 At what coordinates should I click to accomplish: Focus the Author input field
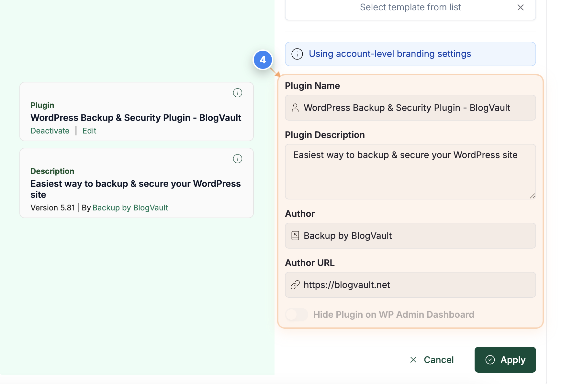coord(410,236)
